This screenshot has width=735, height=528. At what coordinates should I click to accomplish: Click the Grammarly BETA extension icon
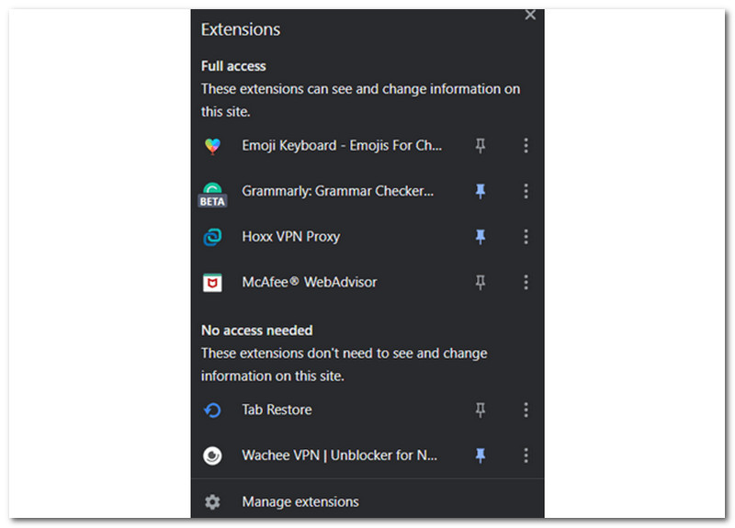[x=212, y=192]
